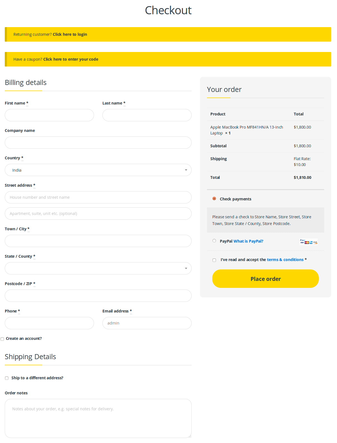Screen dimensions: 337x443
Task: Click the Email address field
Action: click(x=147, y=323)
